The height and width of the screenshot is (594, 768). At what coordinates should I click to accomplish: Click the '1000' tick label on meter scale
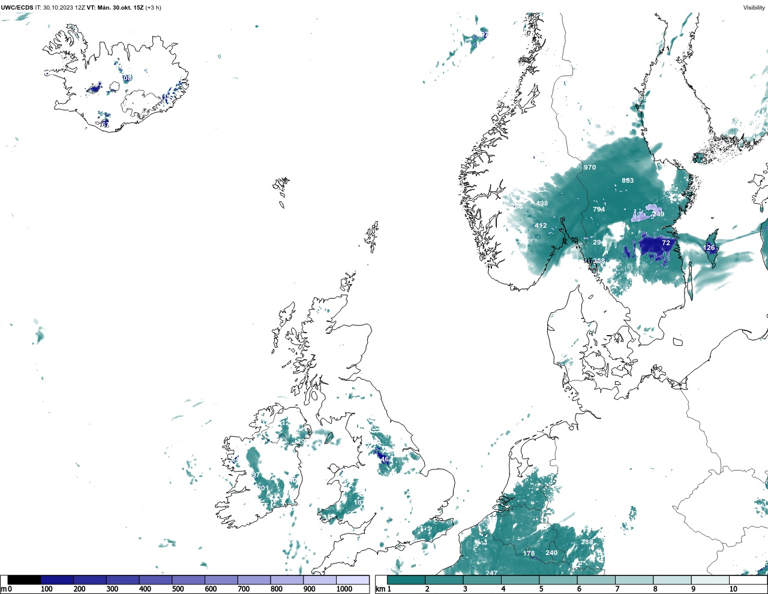coord(344,589)
